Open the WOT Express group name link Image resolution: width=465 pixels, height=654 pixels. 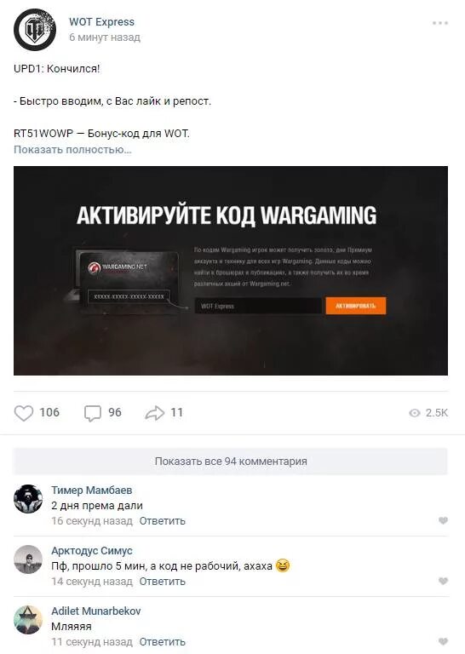pyautogui.click(x=101, y=21)
